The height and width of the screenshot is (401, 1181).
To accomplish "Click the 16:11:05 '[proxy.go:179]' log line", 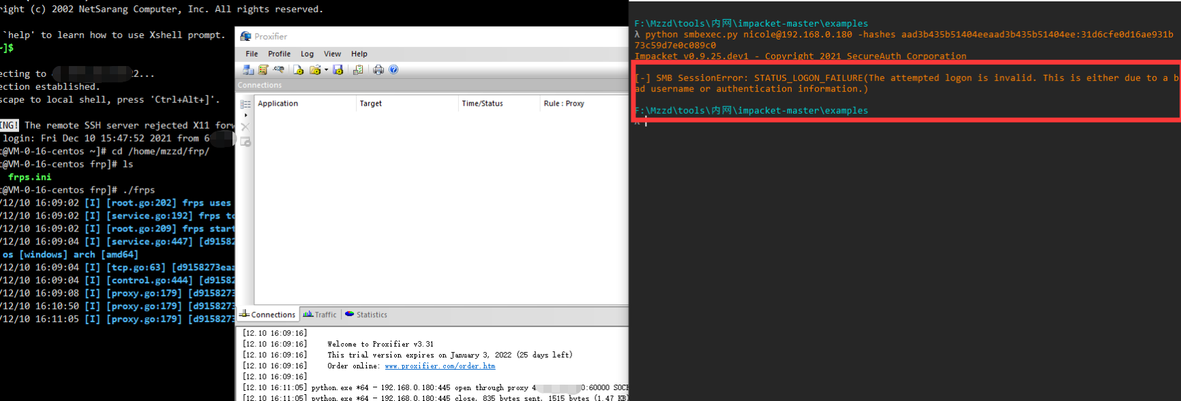I will tap(117, 319).
